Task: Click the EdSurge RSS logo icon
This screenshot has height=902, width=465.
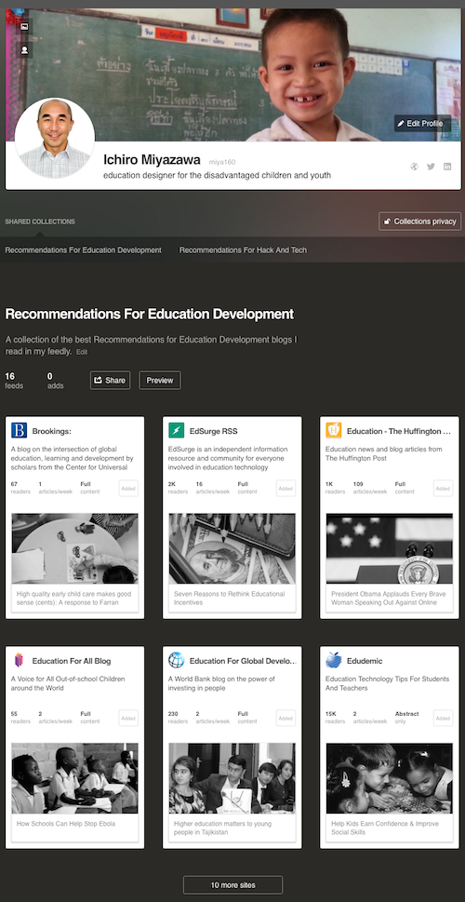Action: (x=177, y=430)
